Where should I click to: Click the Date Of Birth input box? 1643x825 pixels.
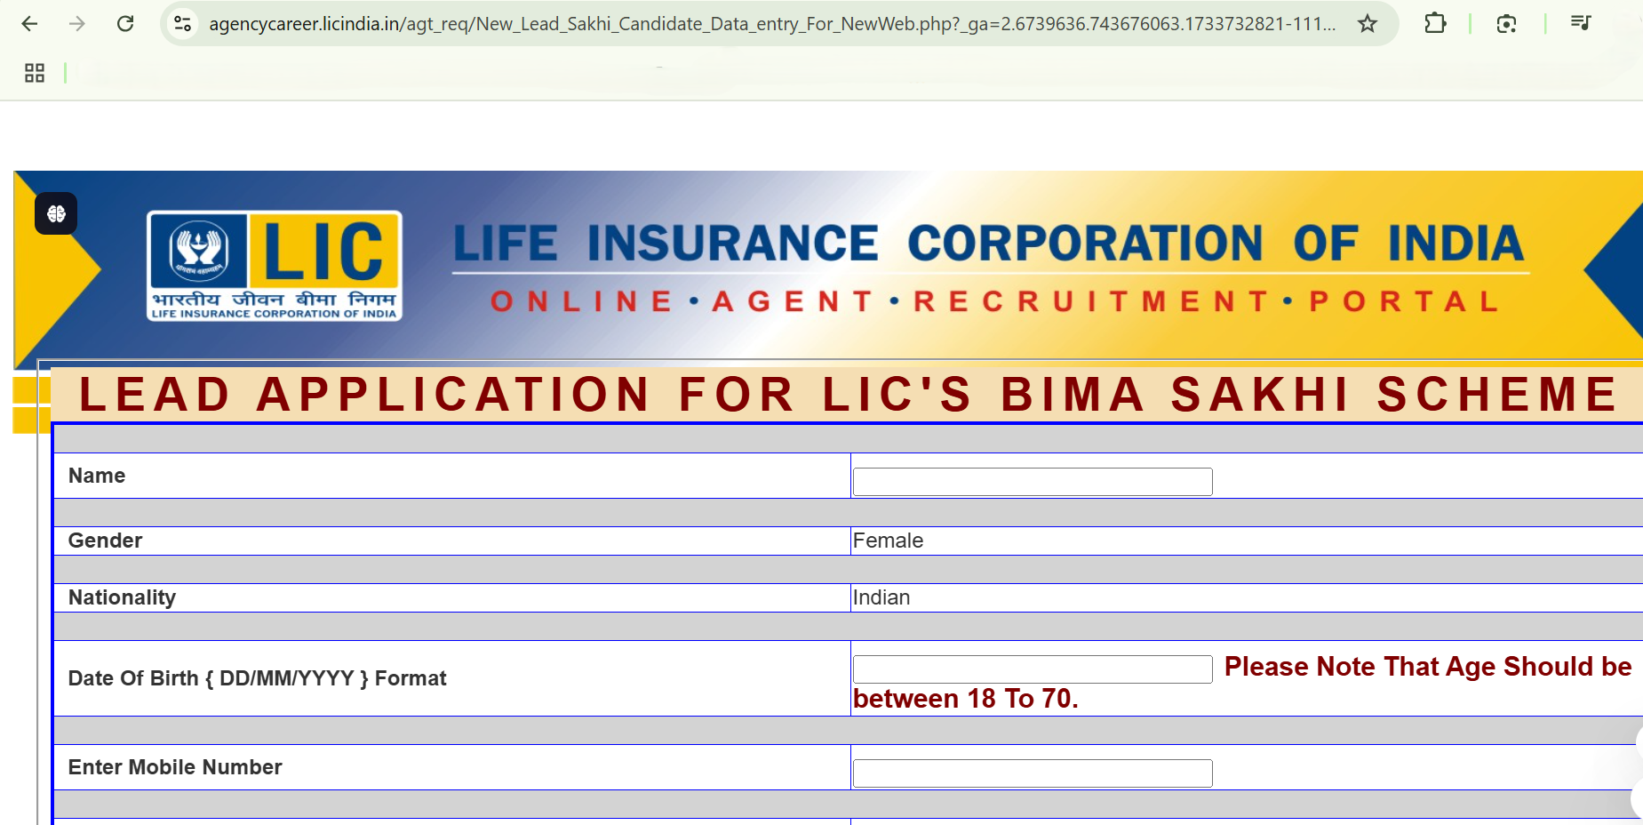point(1031,669)
